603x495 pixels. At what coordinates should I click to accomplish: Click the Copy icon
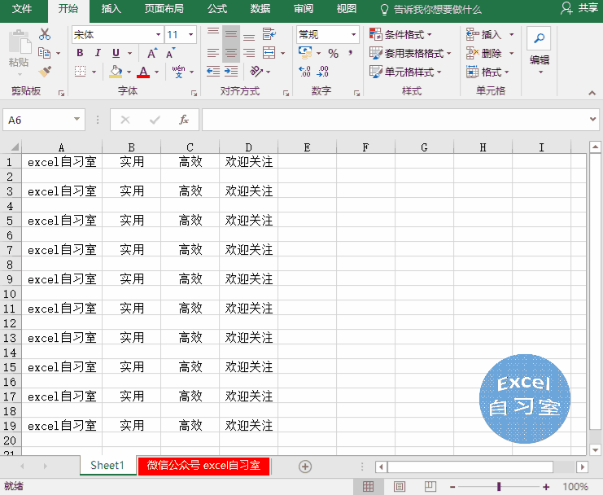pos(45,53)
